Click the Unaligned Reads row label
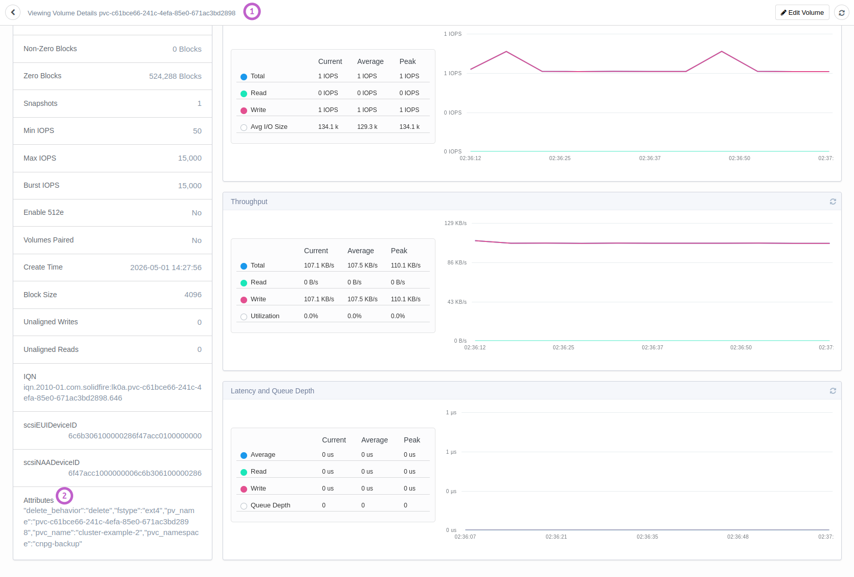854x577 pixels. point(51,349)
